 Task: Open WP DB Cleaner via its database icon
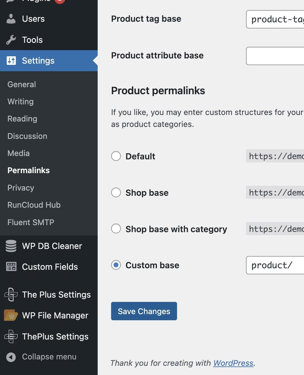[11, 246]
